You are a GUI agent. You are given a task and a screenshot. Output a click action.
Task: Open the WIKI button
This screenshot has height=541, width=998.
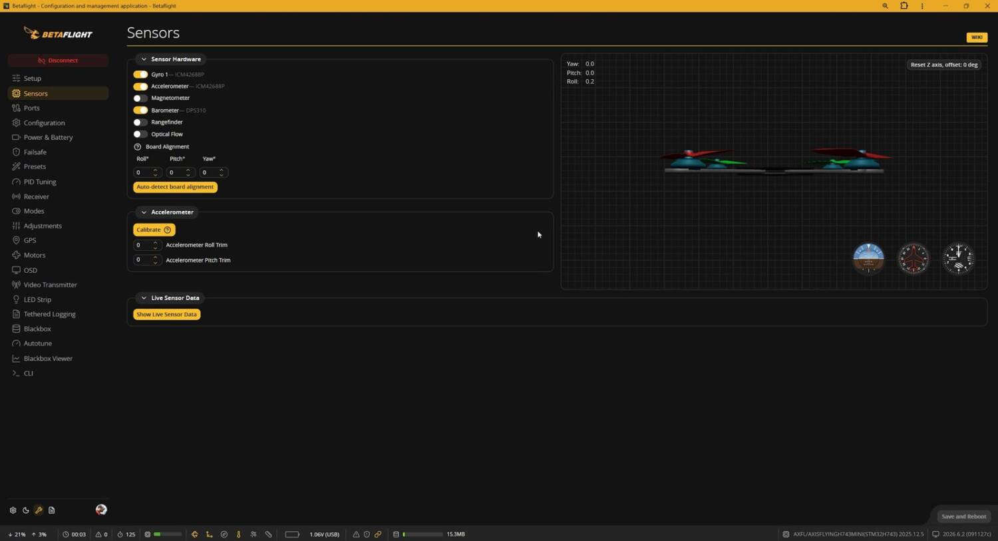[x=977, y=37]
